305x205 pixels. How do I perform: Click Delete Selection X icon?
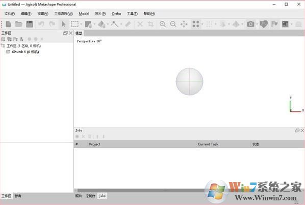coord(140,24)
